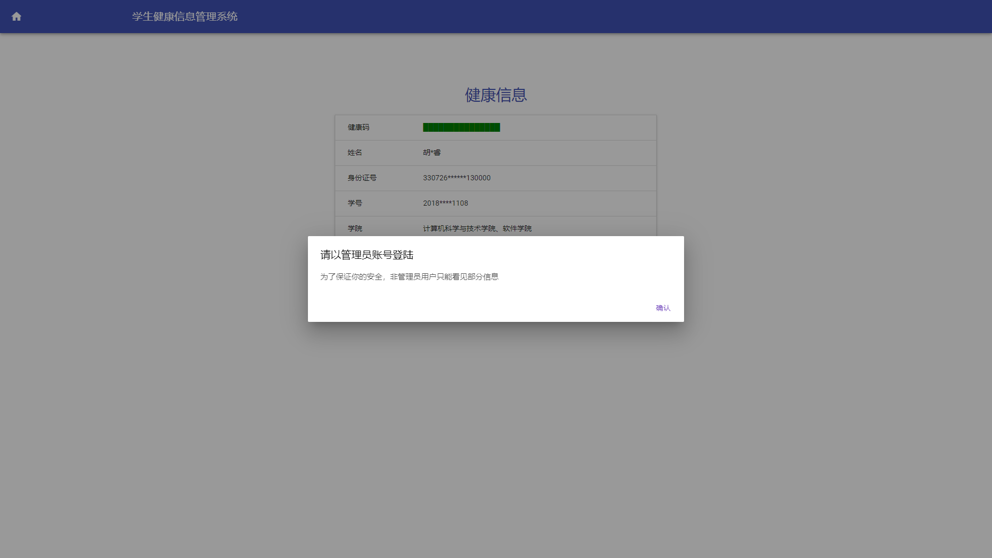Click the dialog message about 非管理员用户
This screenshot has height=558, width=992.
(x=409, y=277)
